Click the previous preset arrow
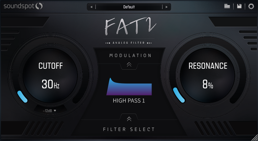258x141 pixels. 91,7
